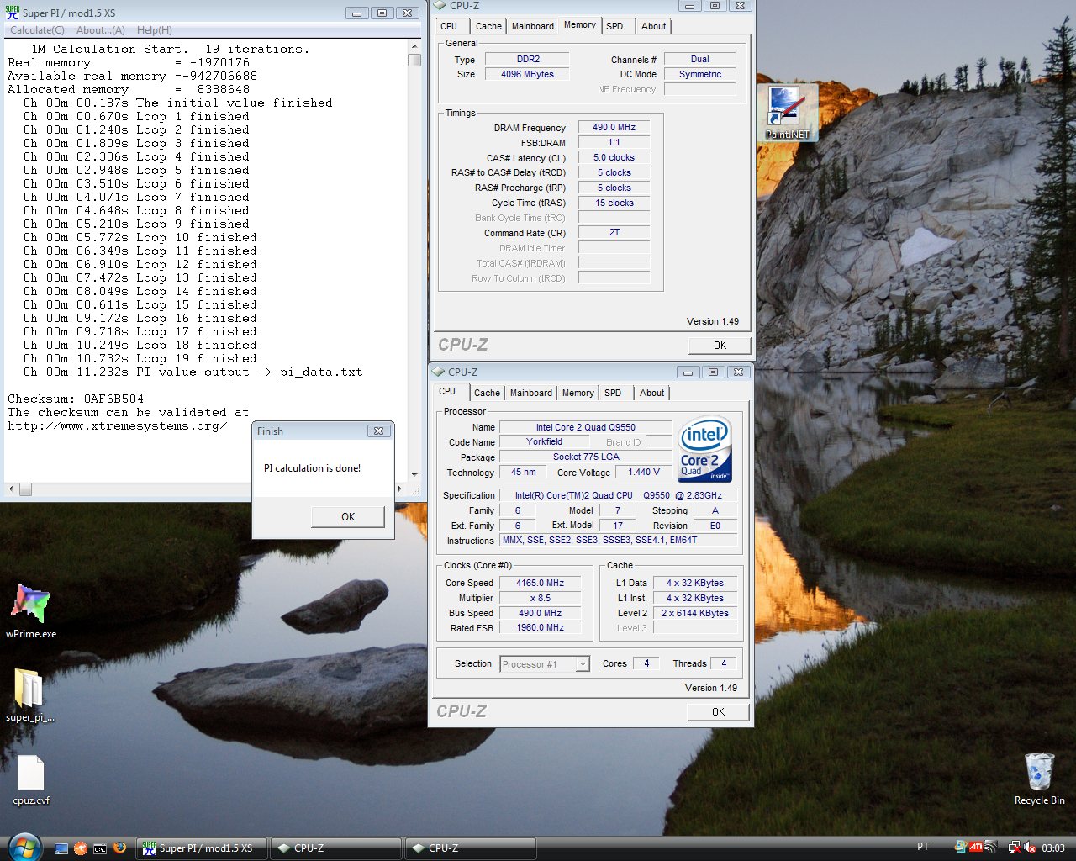Click the Windows Sidebar tray icon
The image size is (1076, 861).
point(961,848)
